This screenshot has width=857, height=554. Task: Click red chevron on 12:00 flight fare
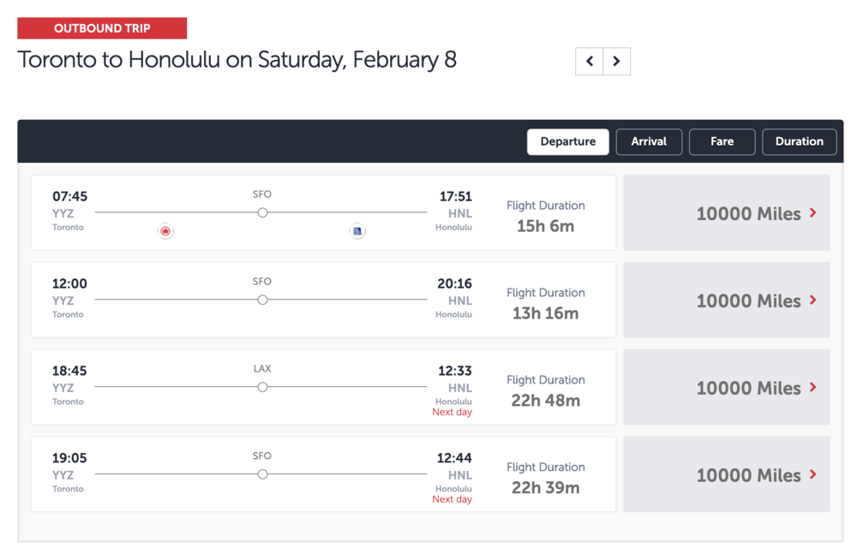pos(813,300)
